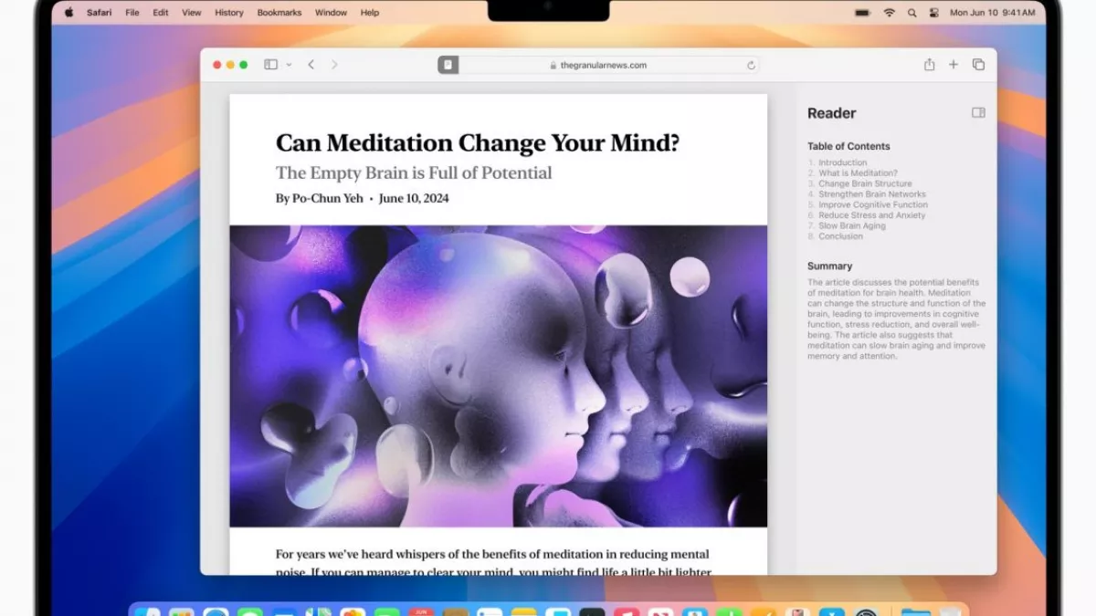Viewport: 1096px width, 616px height.
Task: Click the thegranularnews.com address field
Action: pos(603,66)
